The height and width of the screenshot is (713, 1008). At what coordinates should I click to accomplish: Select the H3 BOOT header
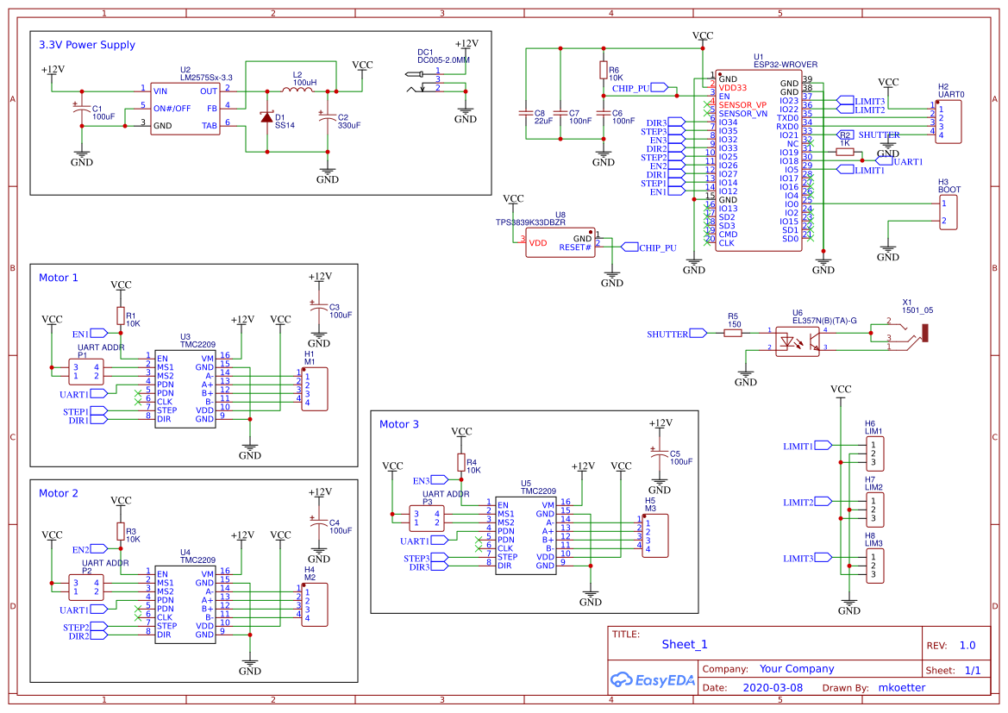[949, 212]
